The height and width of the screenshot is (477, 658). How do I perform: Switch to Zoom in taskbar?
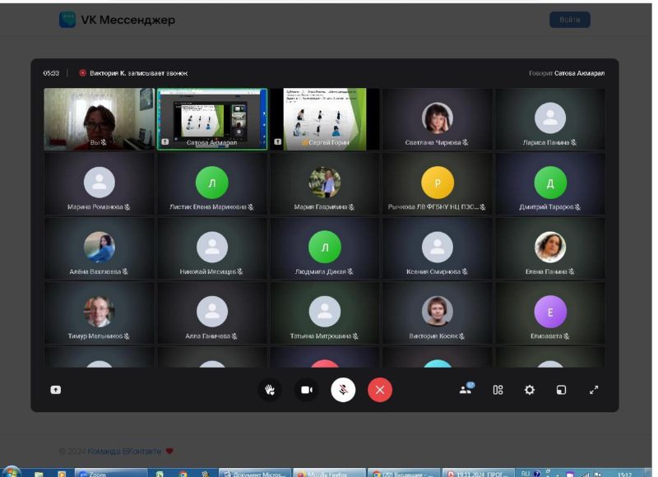pos(111,474)
